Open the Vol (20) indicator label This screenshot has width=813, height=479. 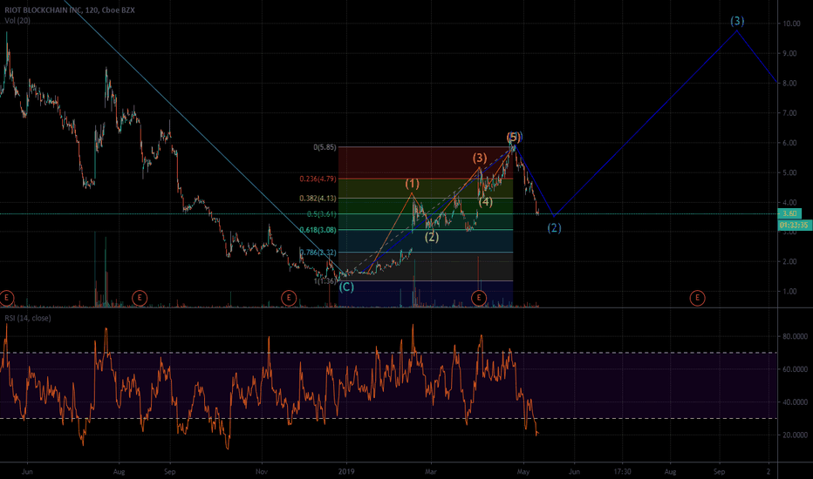pyautogui.click(x=17, y=21)
